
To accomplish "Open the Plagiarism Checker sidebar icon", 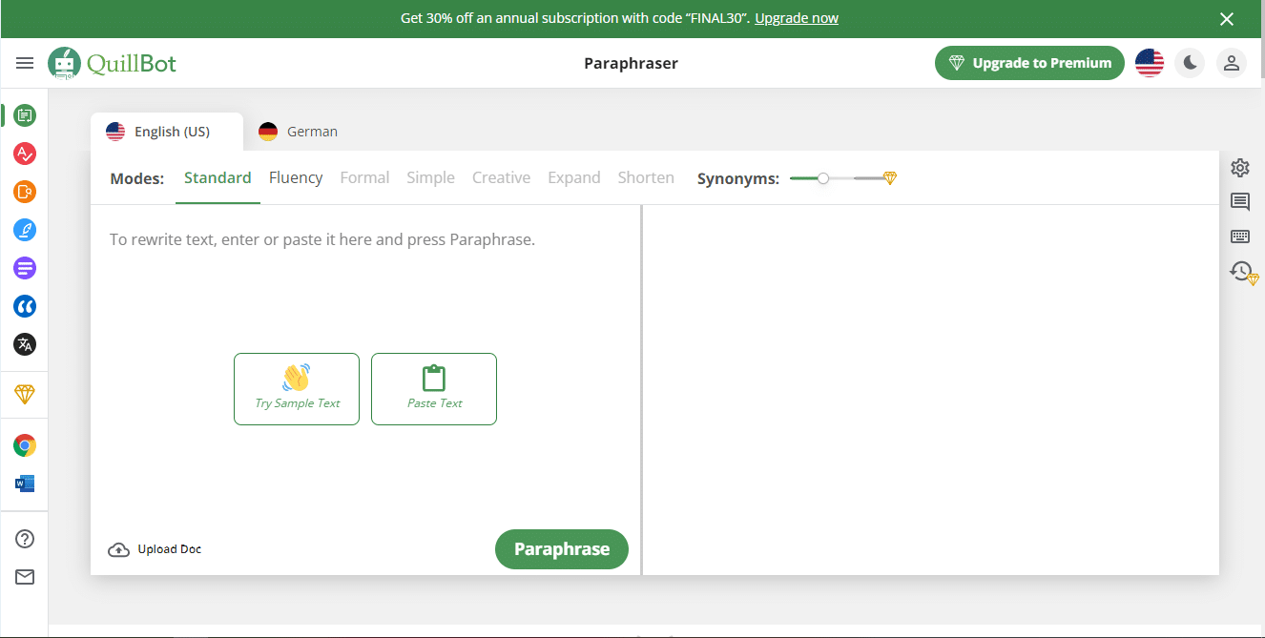I will [x=25, y=192].
